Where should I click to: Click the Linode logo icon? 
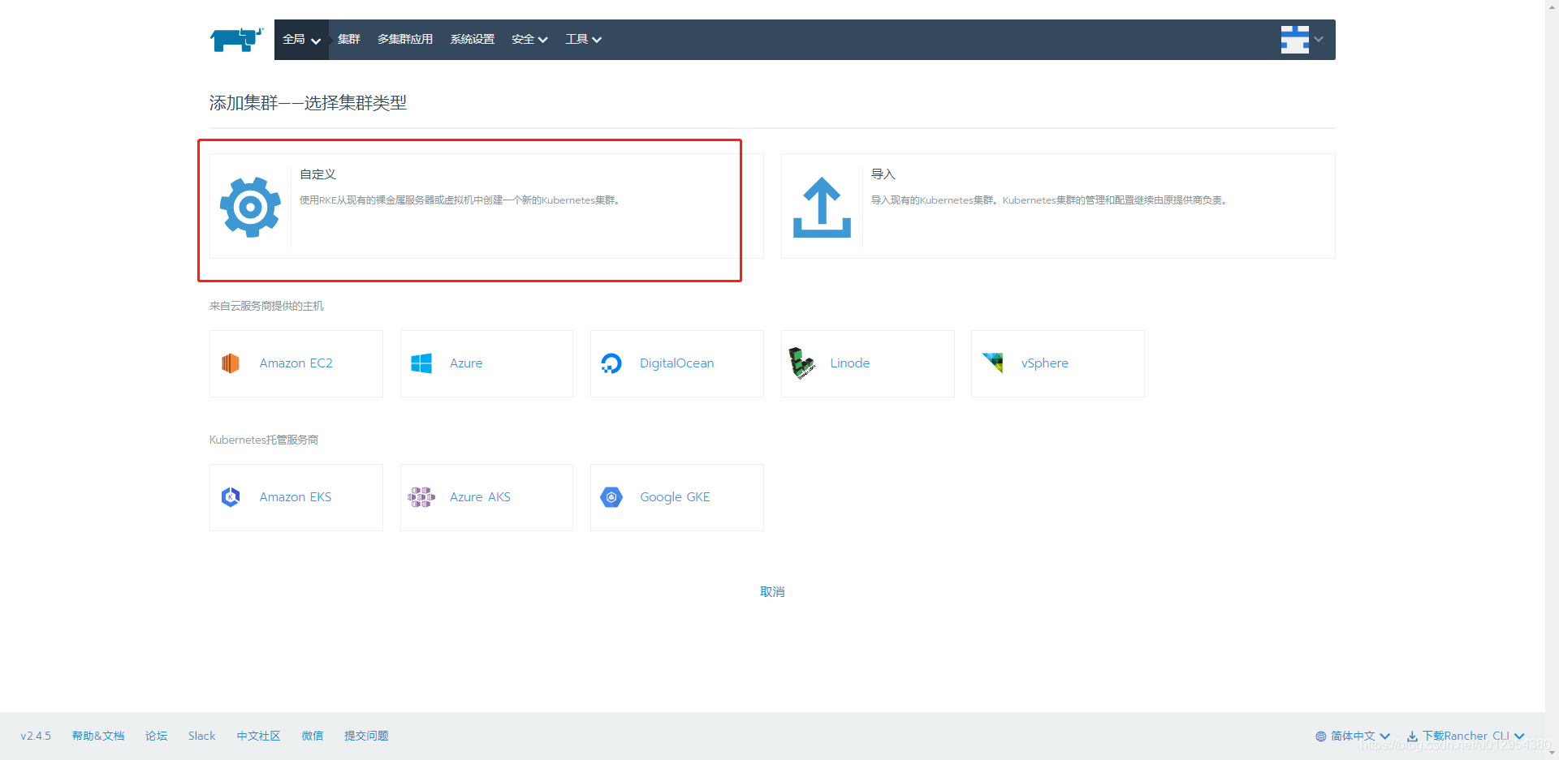tap(802, 363)
